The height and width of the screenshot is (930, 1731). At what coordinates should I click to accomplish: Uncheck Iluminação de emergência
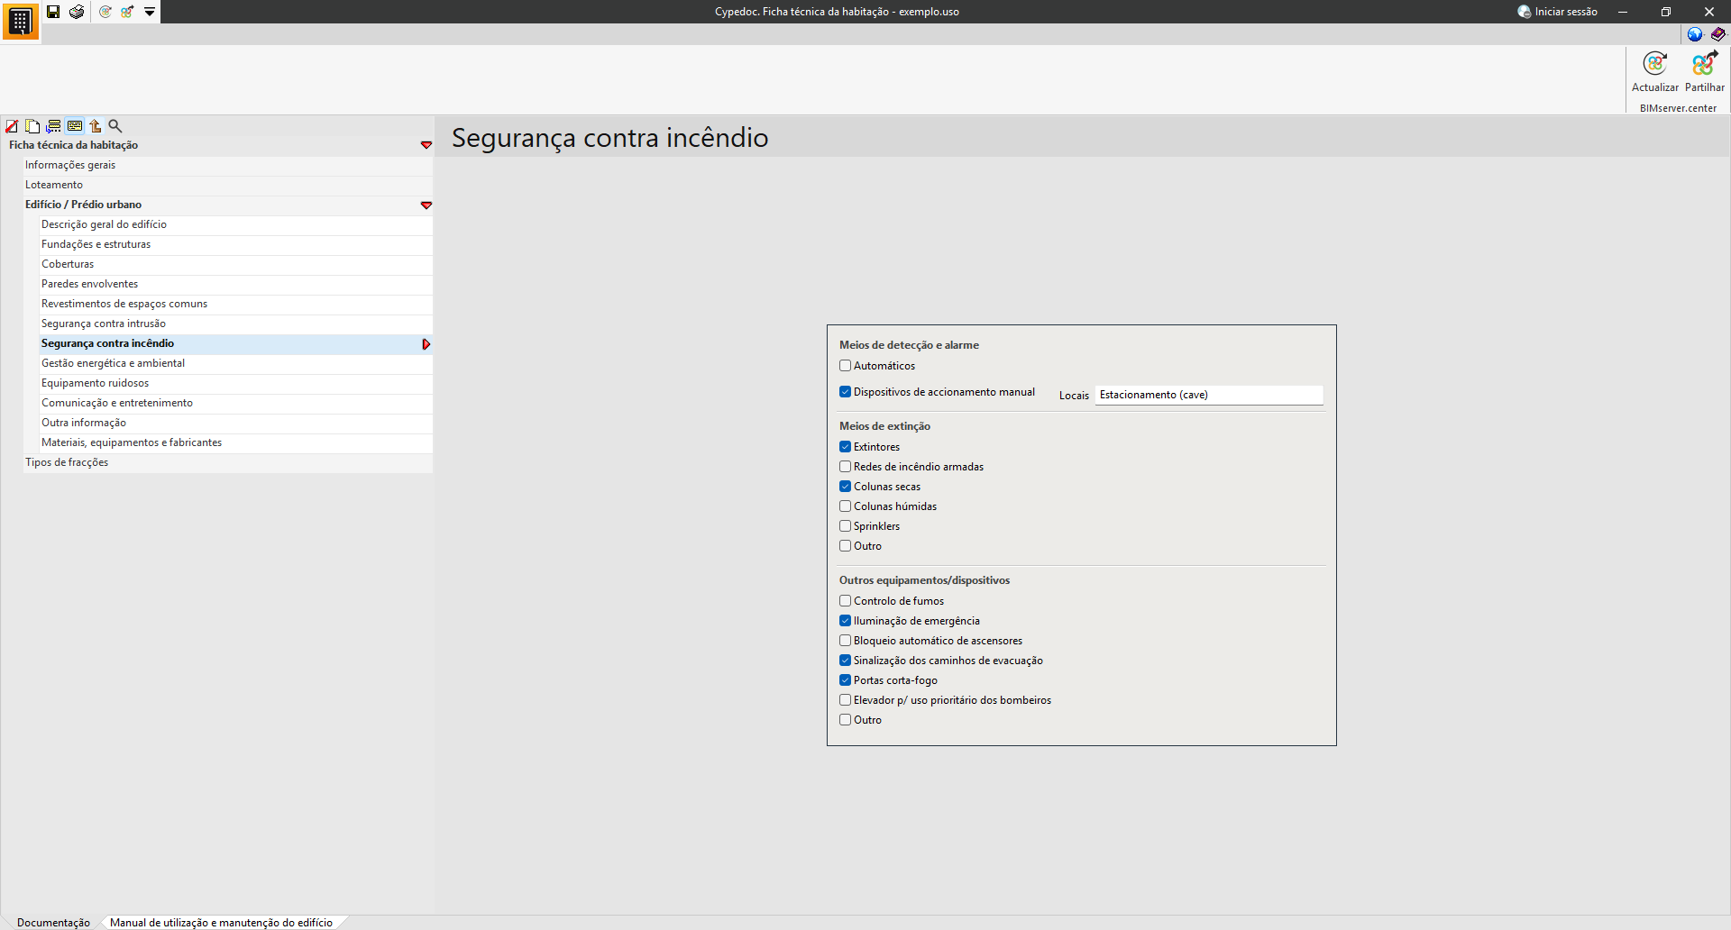[846, 621]
